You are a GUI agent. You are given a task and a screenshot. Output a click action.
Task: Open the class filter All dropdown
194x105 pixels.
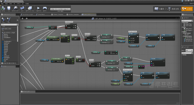pyautogui.click(x=189, y=51)
